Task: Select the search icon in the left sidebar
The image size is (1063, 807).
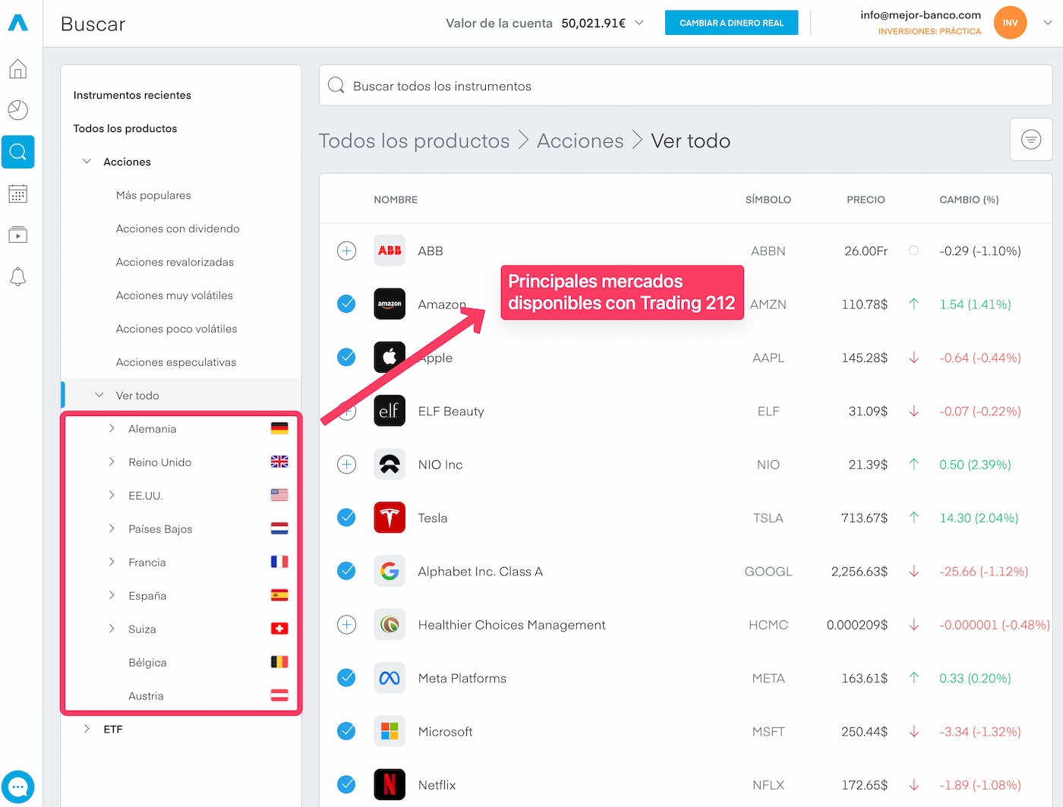Action: coord(18,152)
